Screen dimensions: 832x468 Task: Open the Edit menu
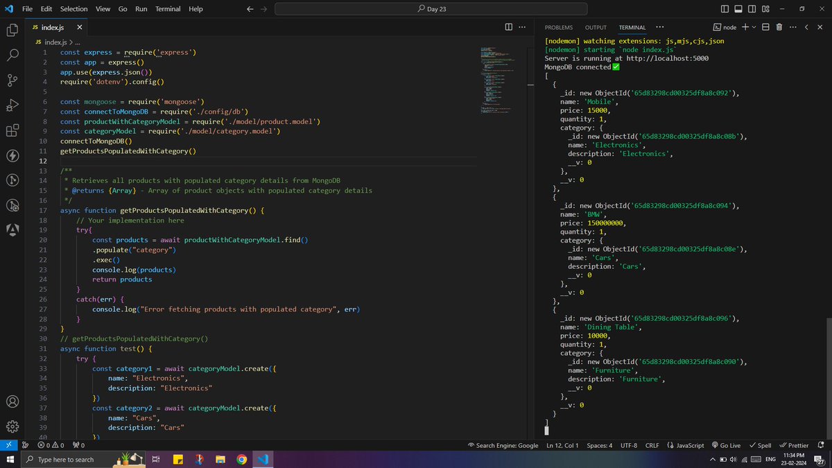point(46,9)
